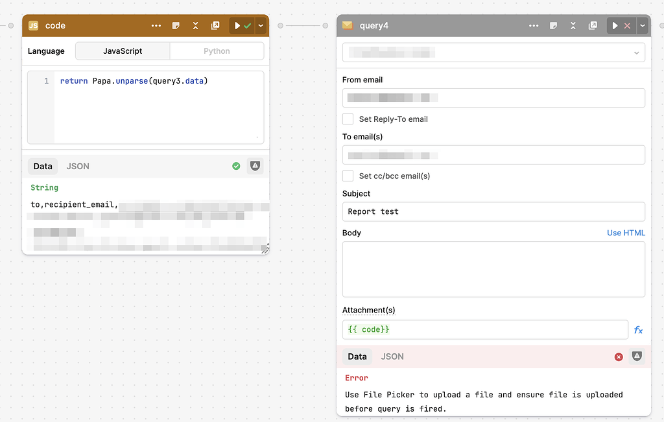664x422 pixels.
Task: Click the fx icon beside the Attachment field
Action: coord(638,329)
